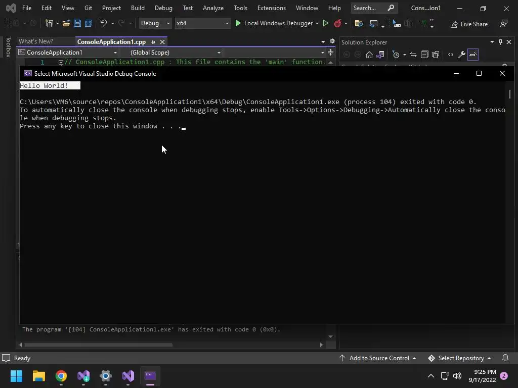The image size is (518, 388).
Task: Click the cursor selection toolbar icon
Action: pyautogui.click(x=397, y=23)
